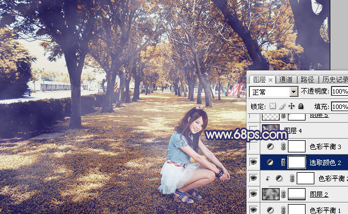
Task: Click 色彩平衡 1 adjustment layer icon
Action: coord(270,210)
